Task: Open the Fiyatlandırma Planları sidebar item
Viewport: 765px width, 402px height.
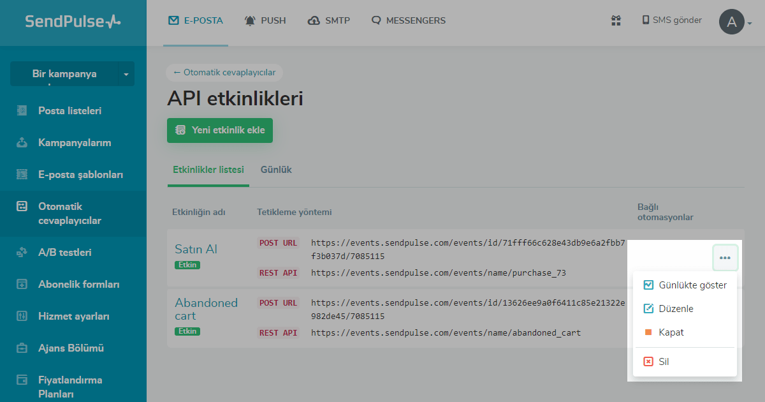Action: tap(70, 386)
